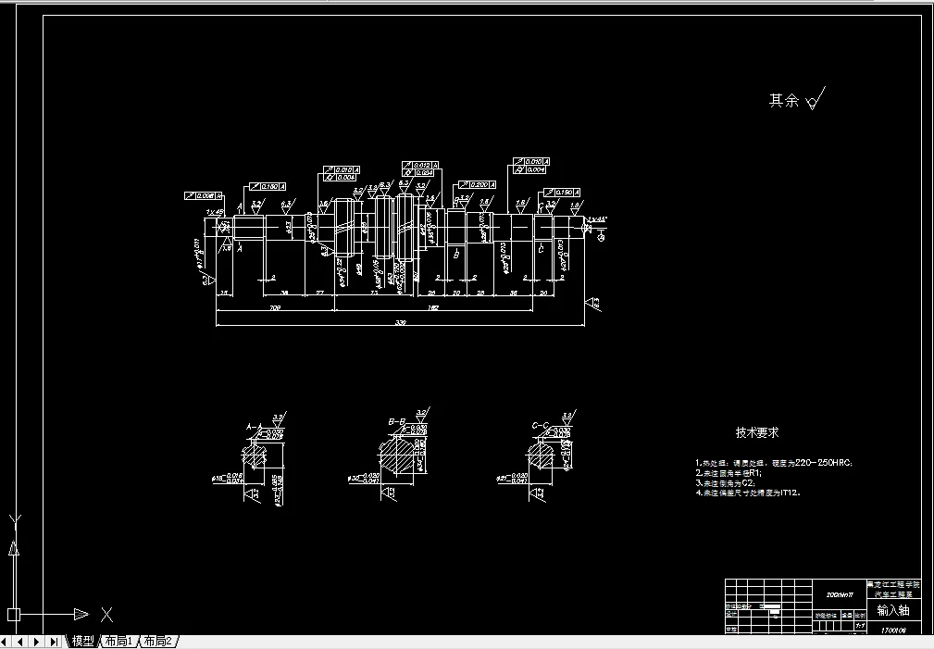Select the 0.012 A tolerance frame
The image size is (934, 649).
[420, 165]
